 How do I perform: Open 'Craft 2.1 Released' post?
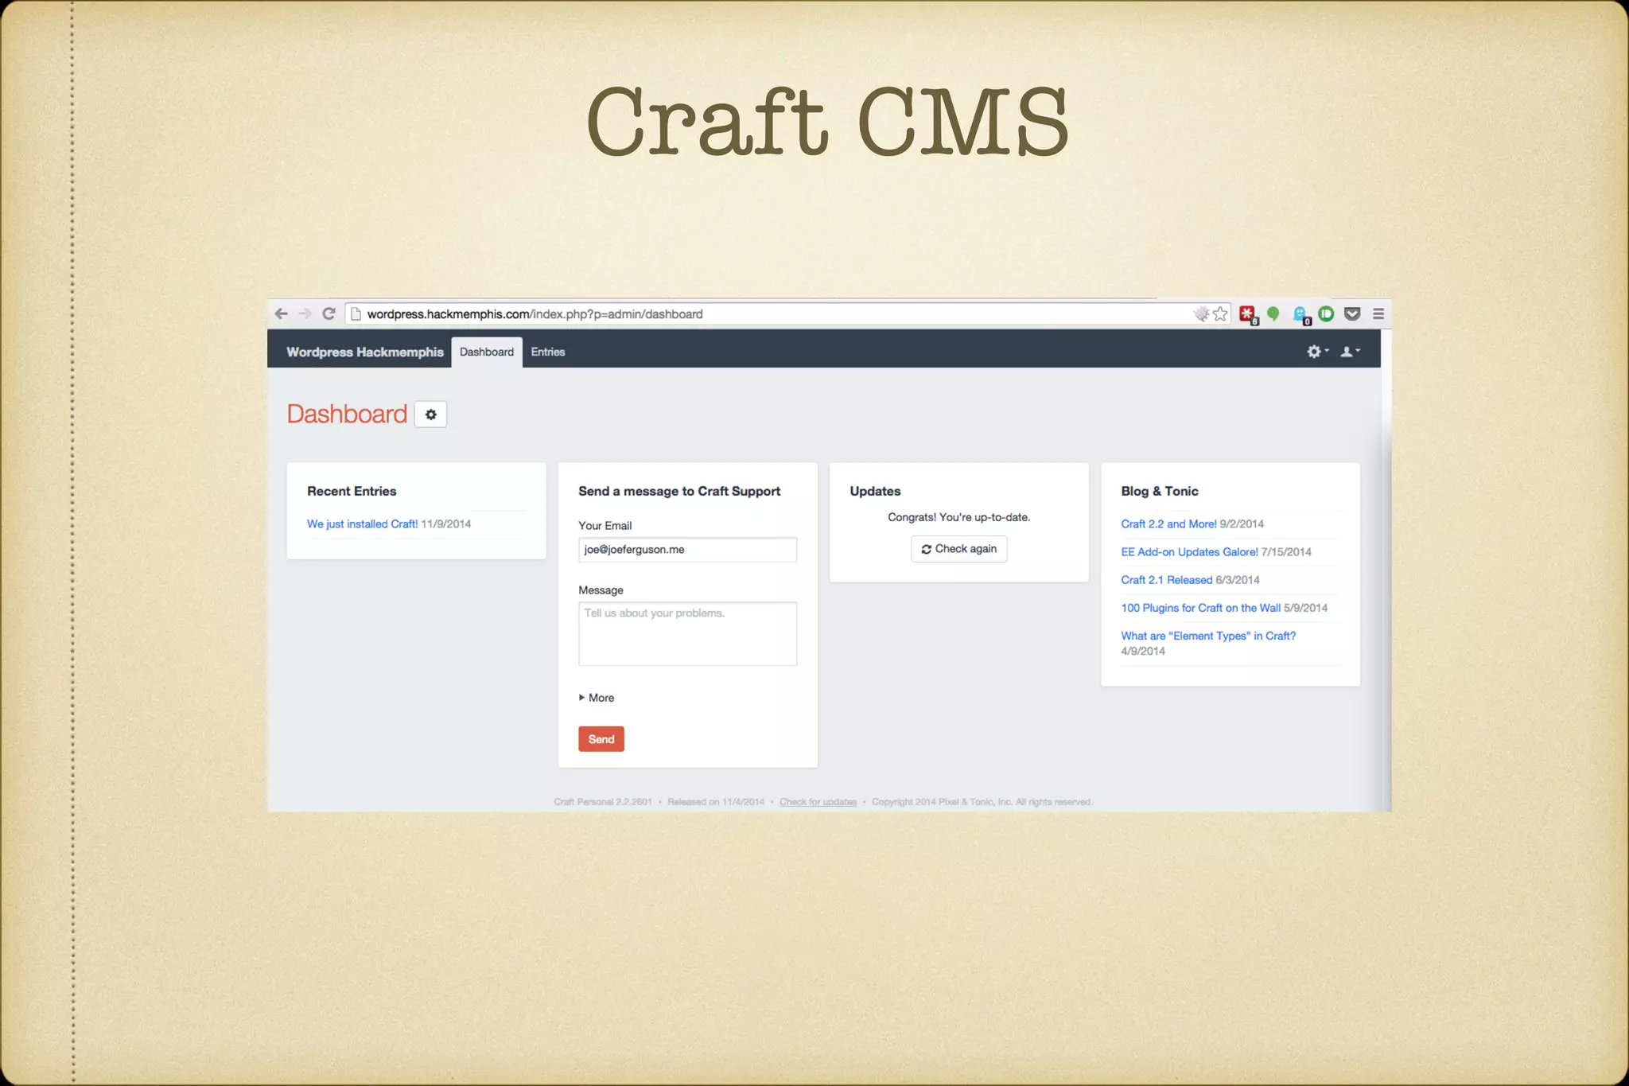tap(1166, 579)
